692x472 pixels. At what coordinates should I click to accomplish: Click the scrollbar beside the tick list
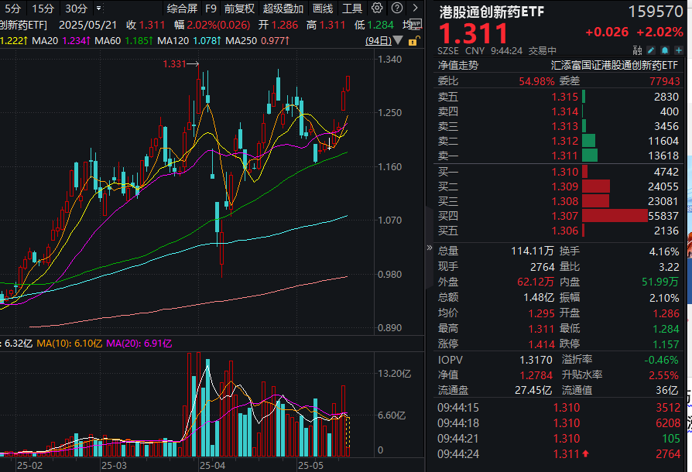click(688, 426)
